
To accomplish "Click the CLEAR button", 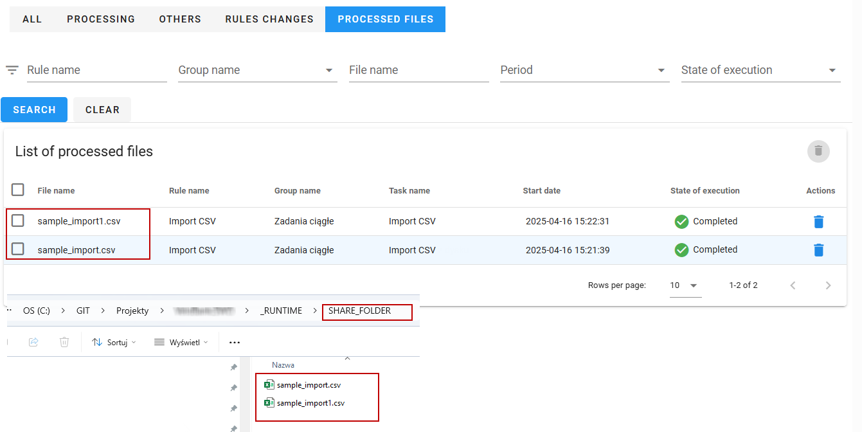I will [102, 110].
